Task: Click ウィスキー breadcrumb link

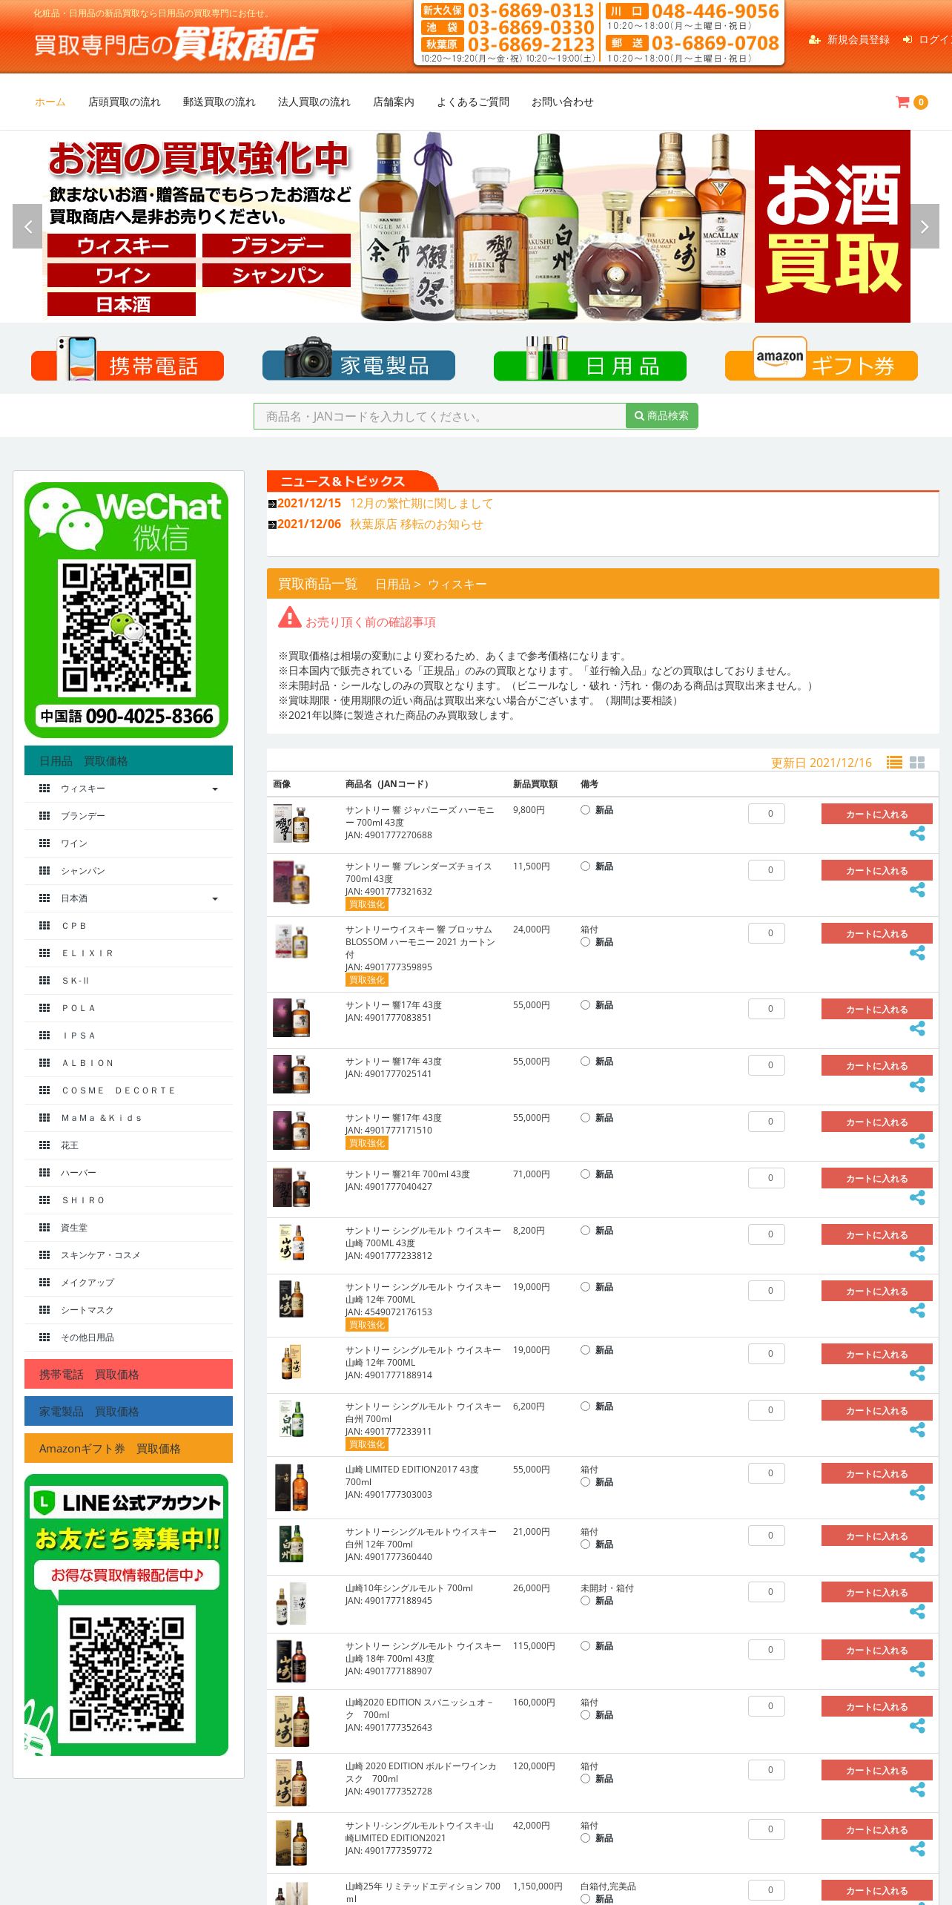Action: point(457,585)
